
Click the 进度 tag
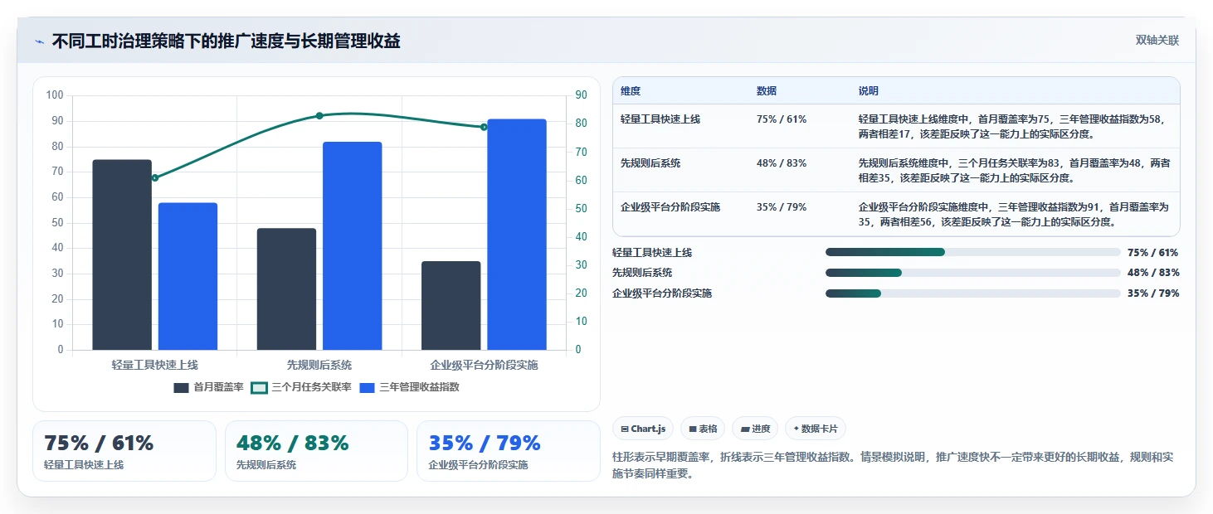click(x=755, y=429)
